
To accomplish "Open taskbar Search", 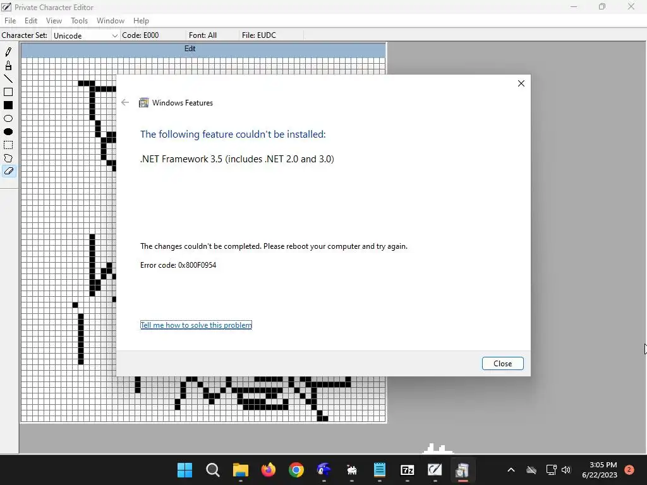I will click(x=212, y=470).
